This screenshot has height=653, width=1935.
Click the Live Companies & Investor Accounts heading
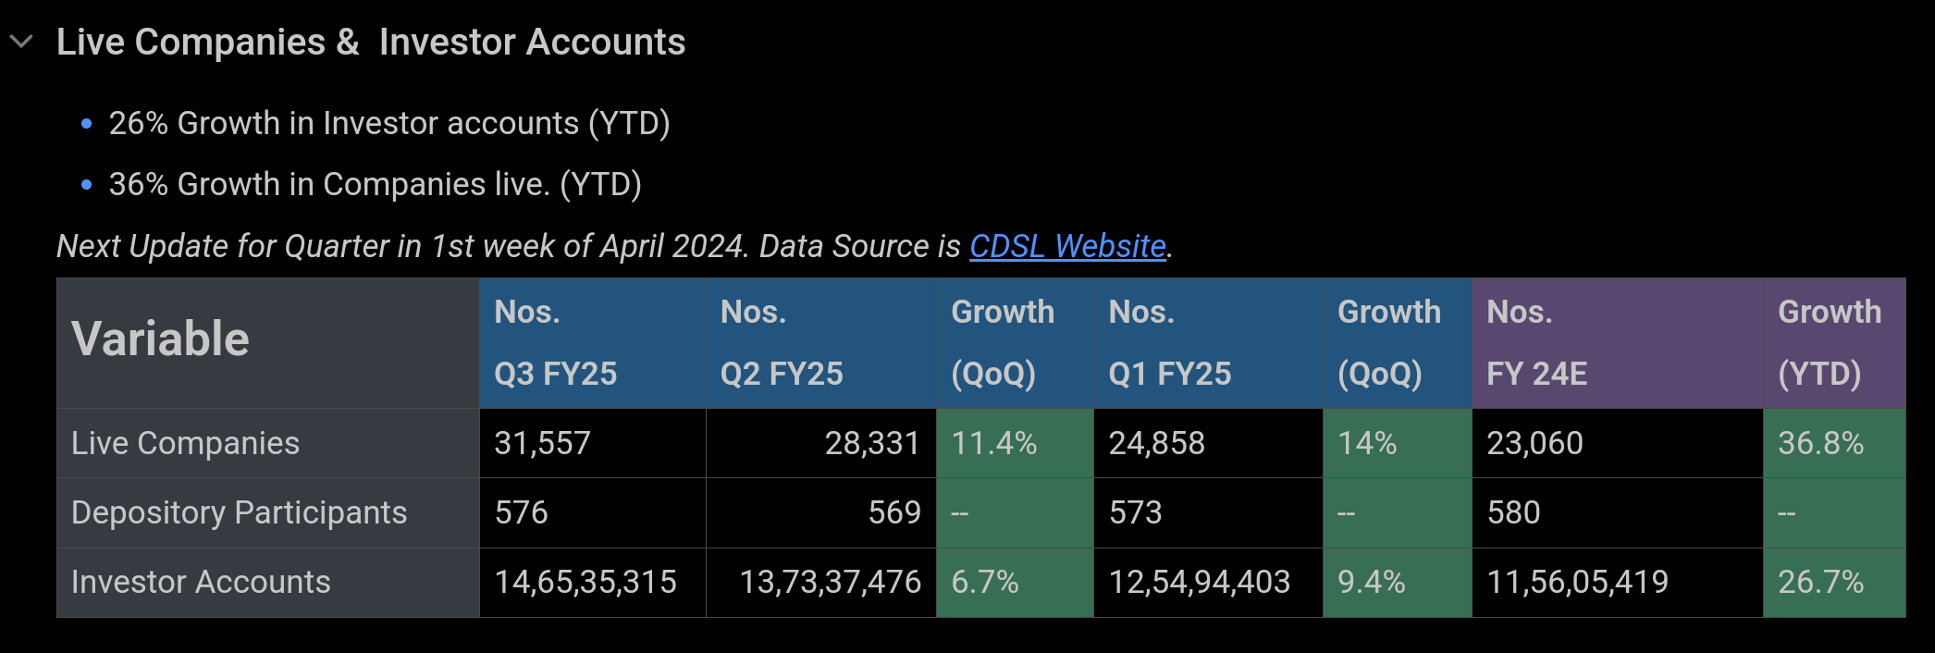tap(371, 43)
